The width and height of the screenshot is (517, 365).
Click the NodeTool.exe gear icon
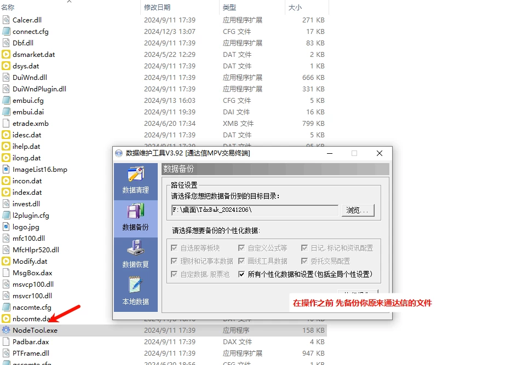pyautogui.click(x=6, y=330)
